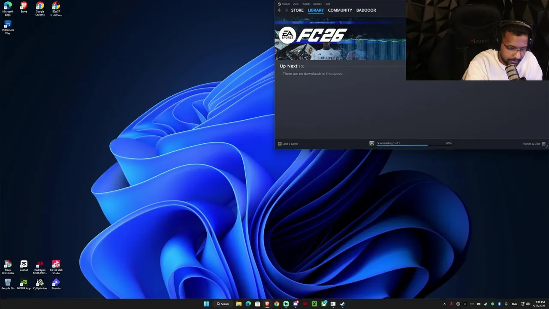Screen dimensions: 549x309
Task: Click the Bluetooth tray icon
Action: pyautogui.click(x=499, y=304)
